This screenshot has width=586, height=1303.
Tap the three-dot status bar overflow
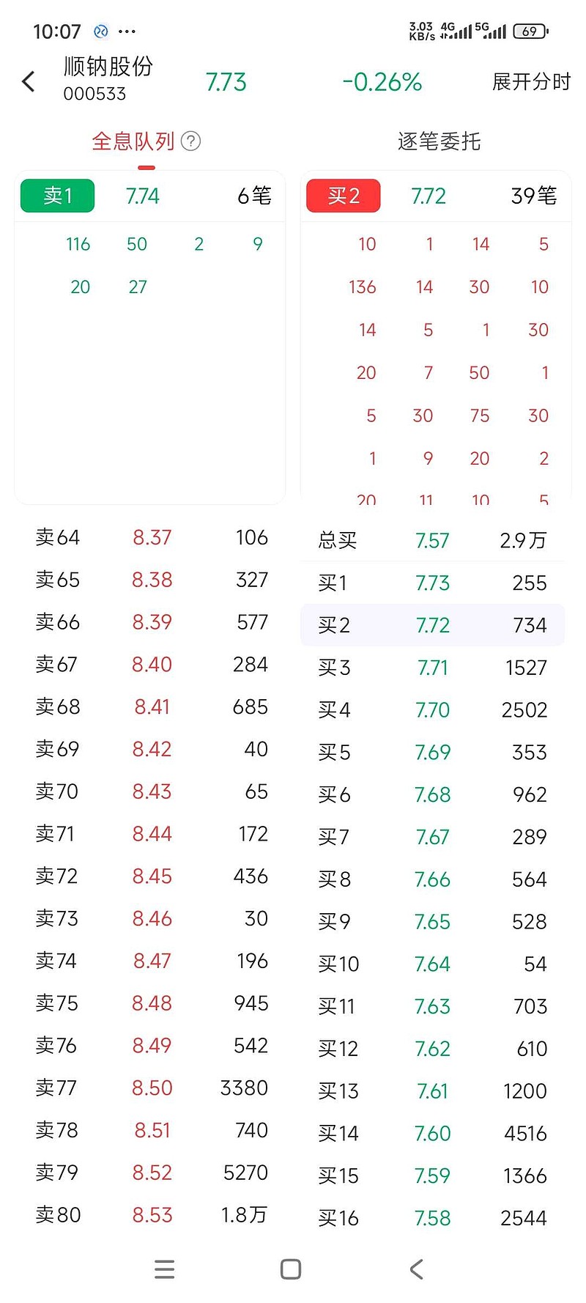tap(127, 32)
